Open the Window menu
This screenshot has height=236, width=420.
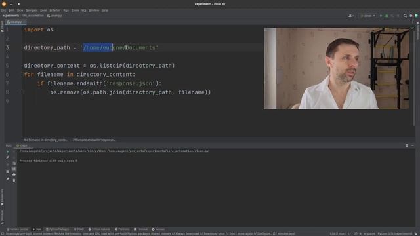[94, 10]
